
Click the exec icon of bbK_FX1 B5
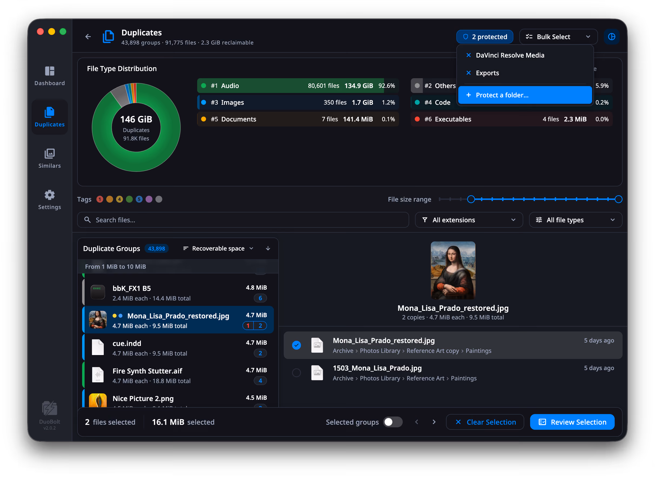point(98,292)
